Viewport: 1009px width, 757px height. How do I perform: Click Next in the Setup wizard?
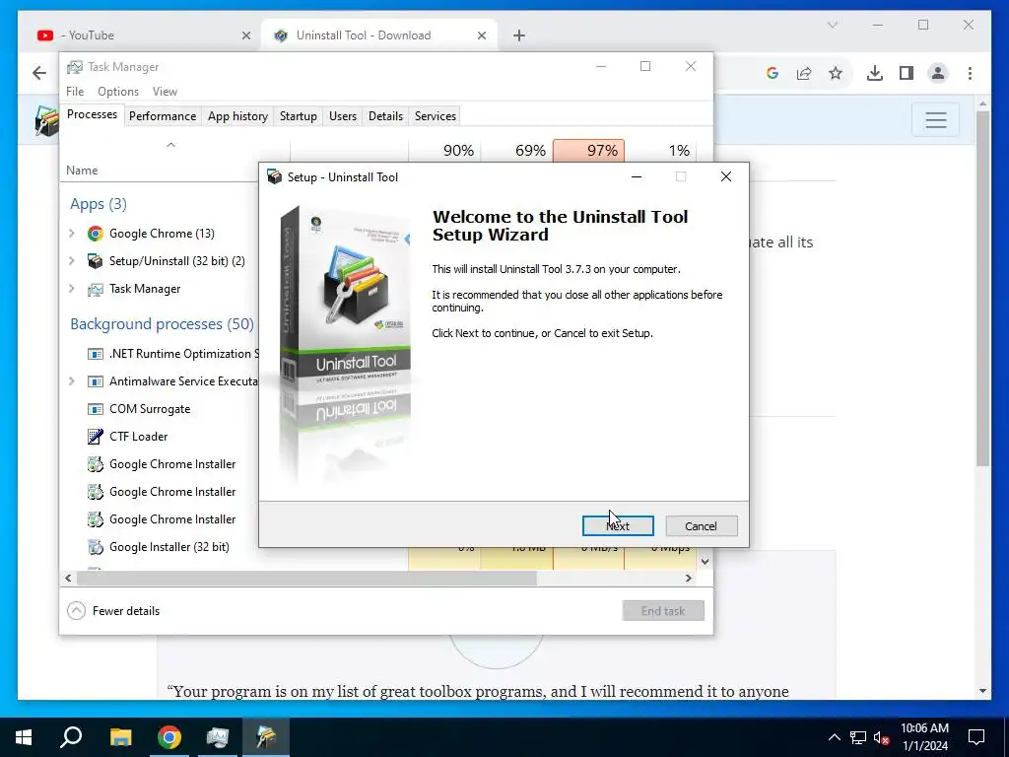tap(618, 526)
